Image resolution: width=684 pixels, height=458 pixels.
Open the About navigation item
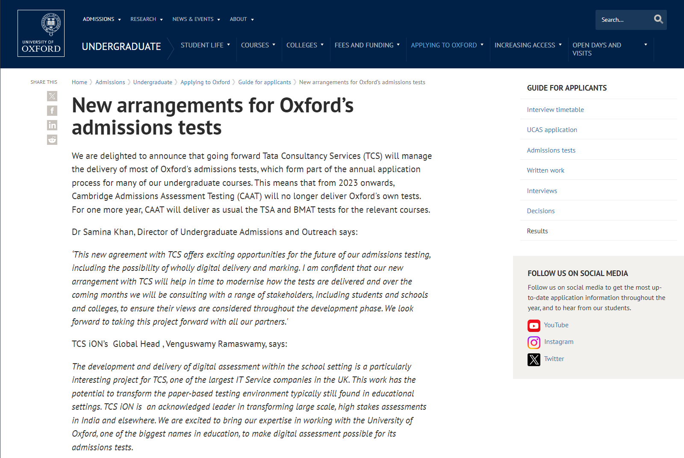(x=238, y=19)
